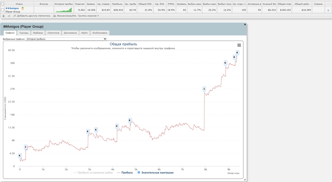Viewport: 332px width, 182px height.
Task: Click the € marker just below the topmost one
Action: (x=234, y=57)
